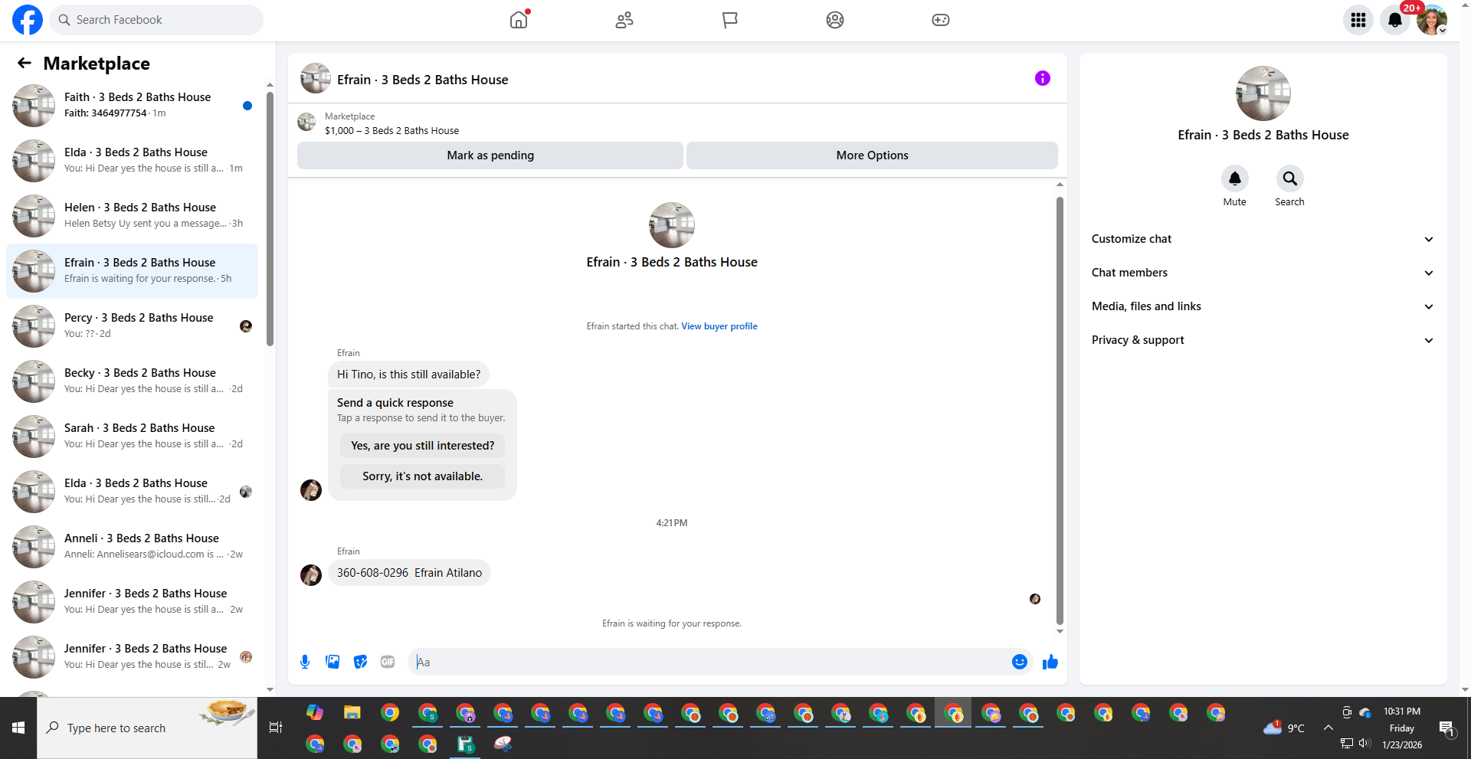Open Windows Start menu
1471x759 pixels.
click(18, 728)
